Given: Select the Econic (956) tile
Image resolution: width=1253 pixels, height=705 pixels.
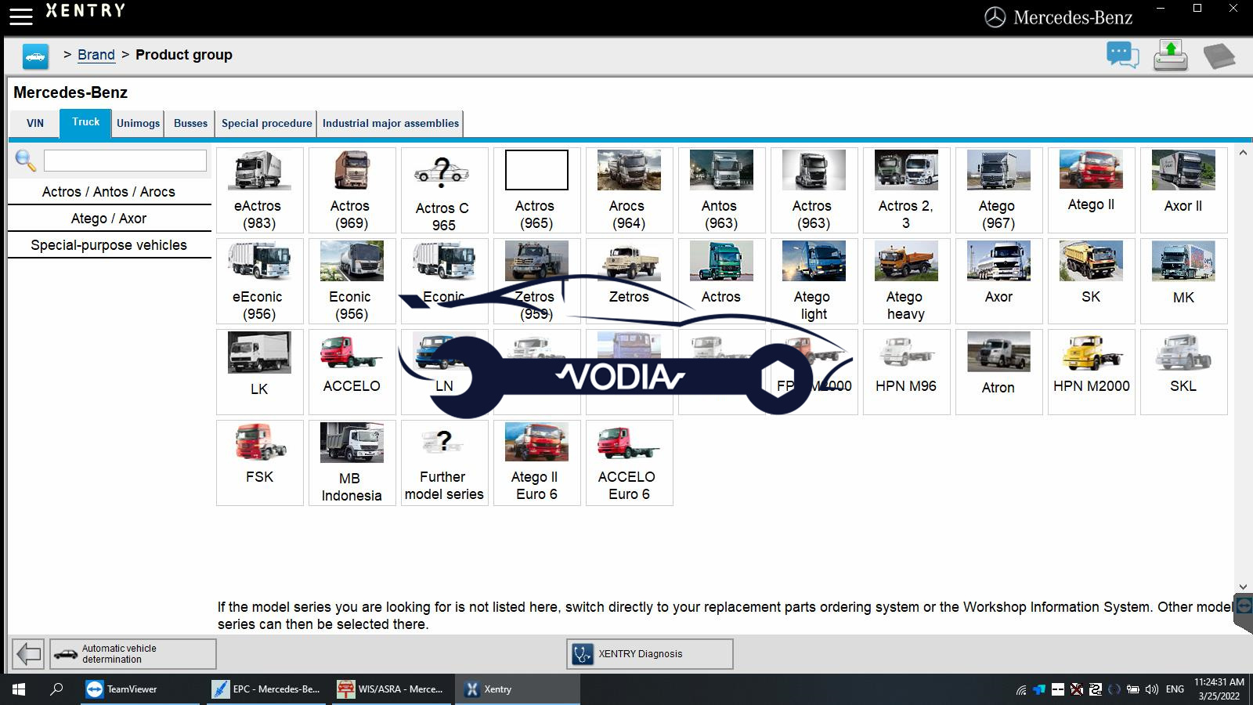Looking at the screenshot, I should [352, 281].
